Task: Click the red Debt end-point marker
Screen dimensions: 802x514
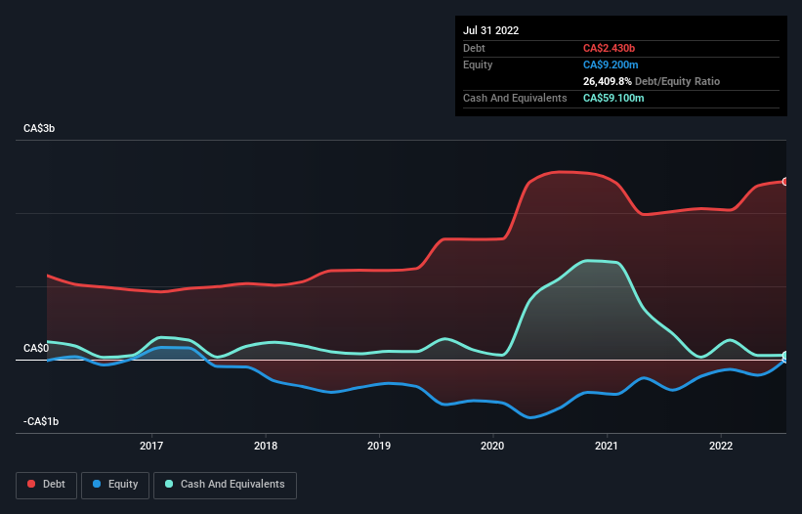Action: [x=785, y=182]
